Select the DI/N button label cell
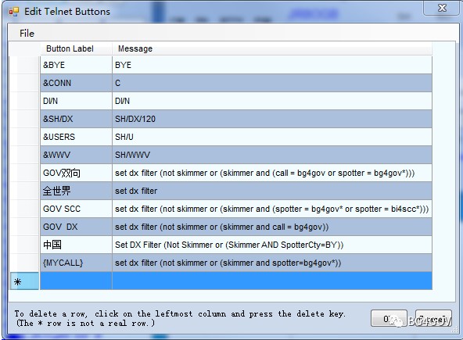The width and height of the screenshot is (463, 340). point(76,101)
